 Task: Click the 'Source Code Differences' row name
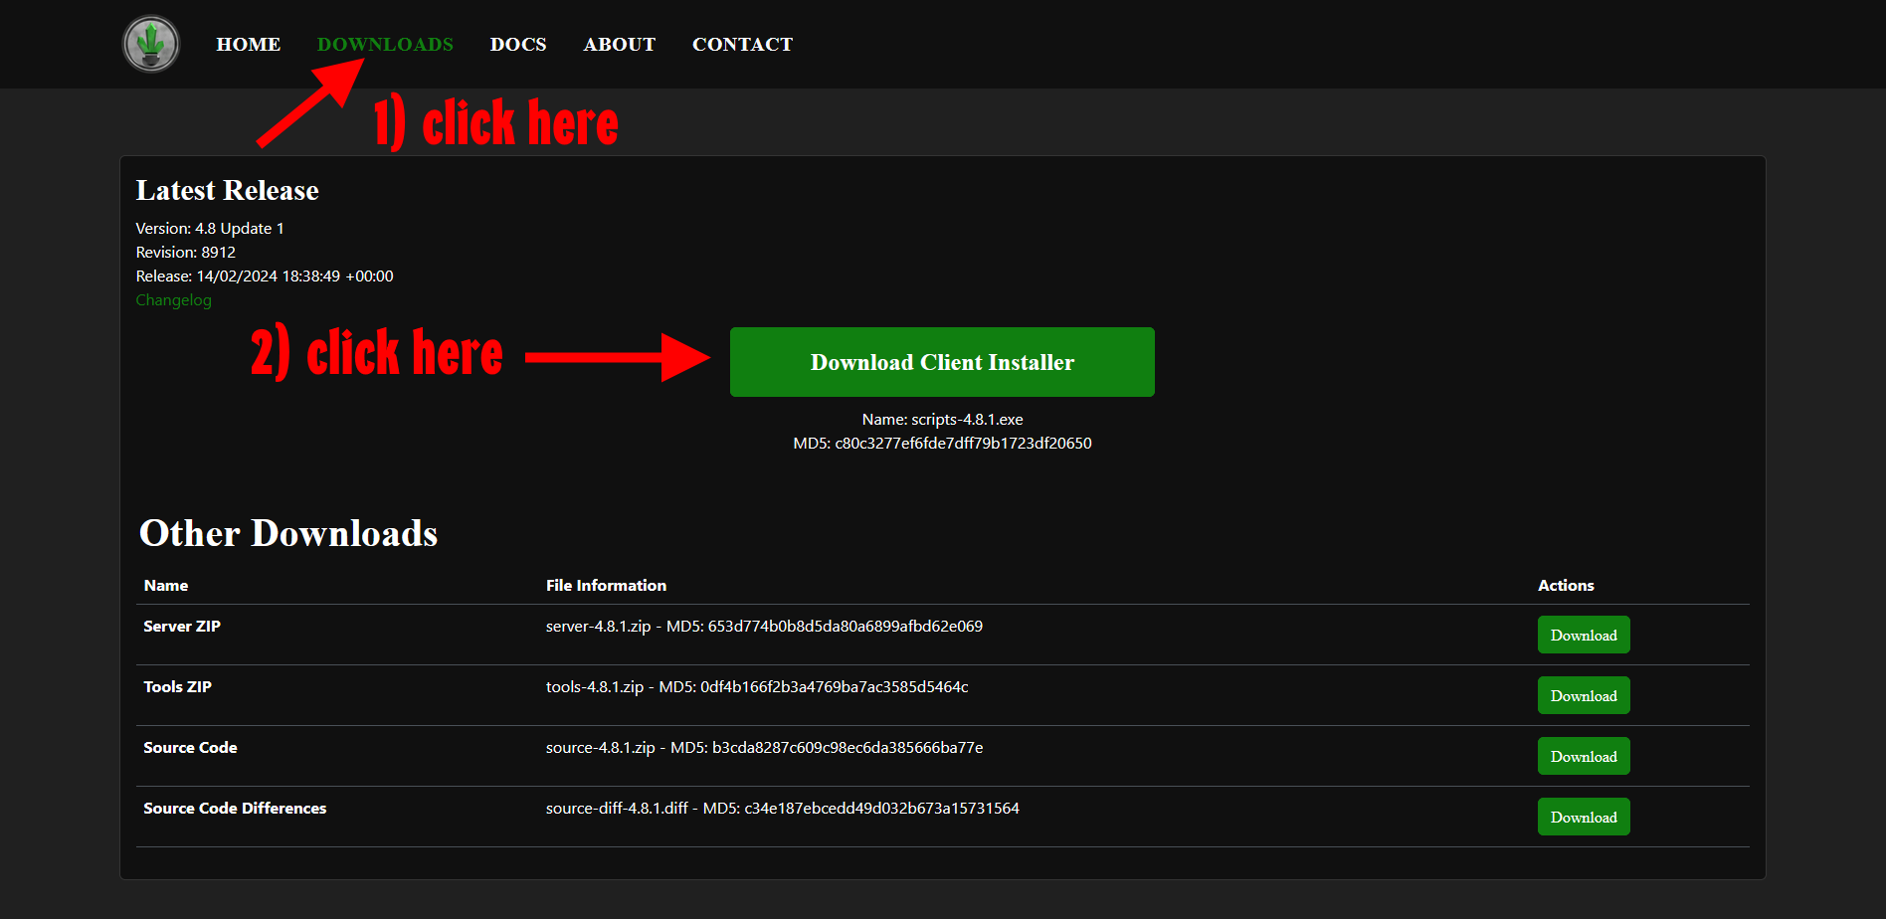pos(235,809)
